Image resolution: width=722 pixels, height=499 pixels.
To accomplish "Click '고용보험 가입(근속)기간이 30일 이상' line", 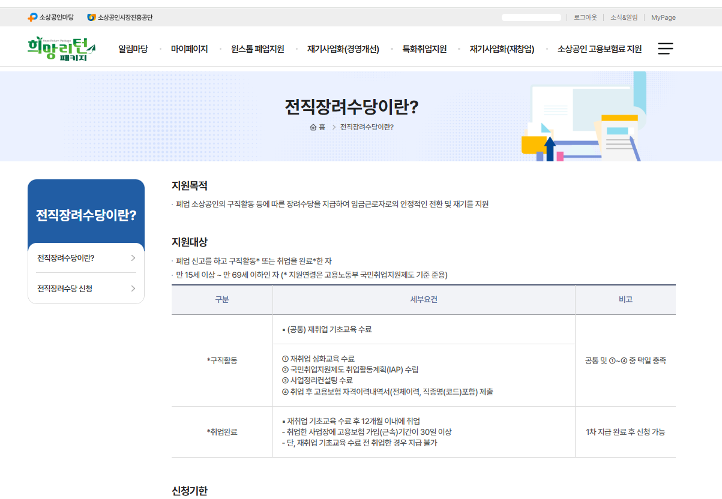I will coord(366,432).
